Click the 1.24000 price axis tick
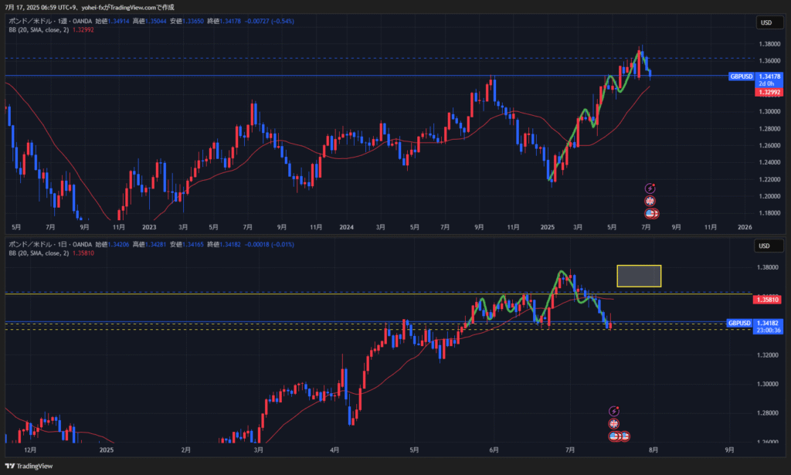 769,162
